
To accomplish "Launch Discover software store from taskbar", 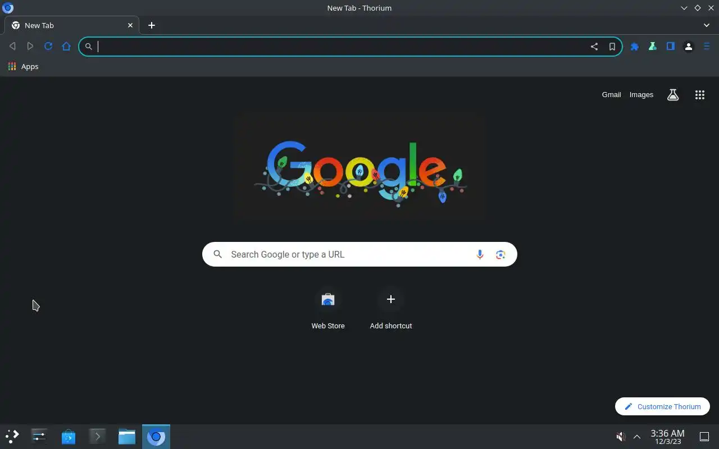I will (x=69, y=436).
